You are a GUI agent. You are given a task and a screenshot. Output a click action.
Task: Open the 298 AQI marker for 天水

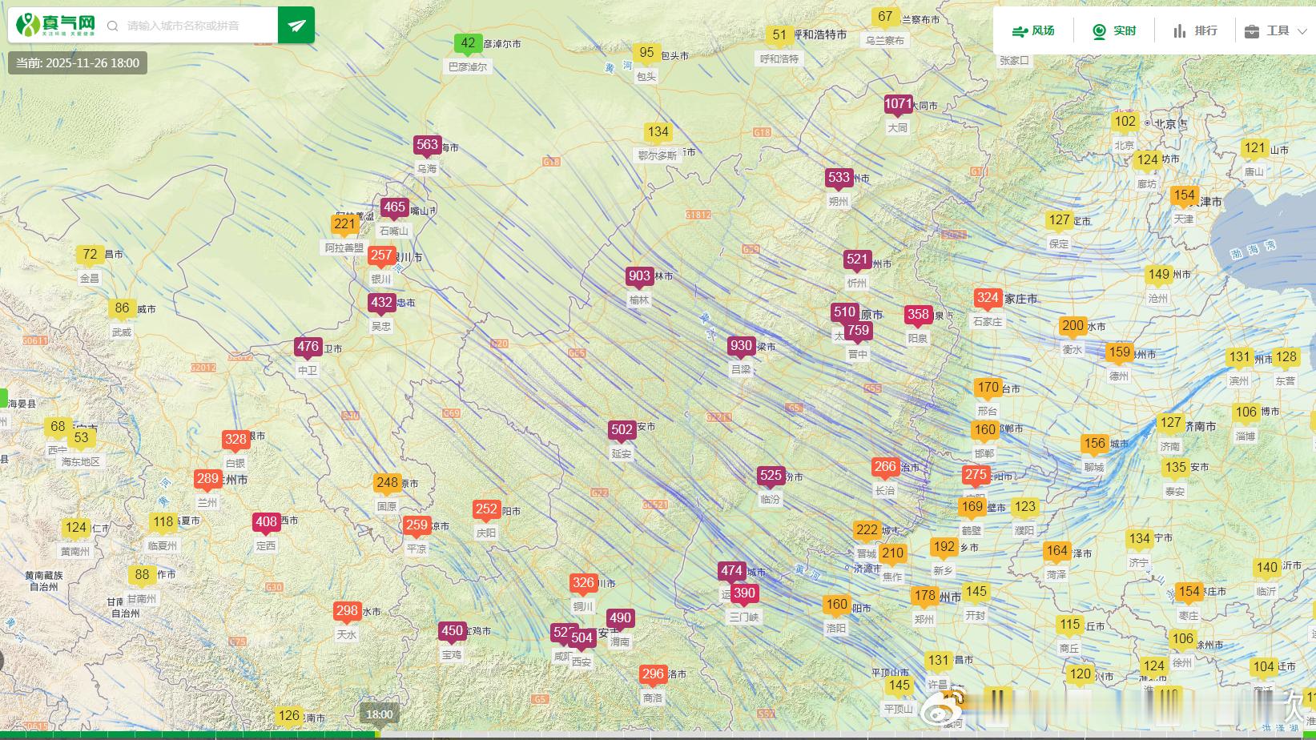click(347, 612)
